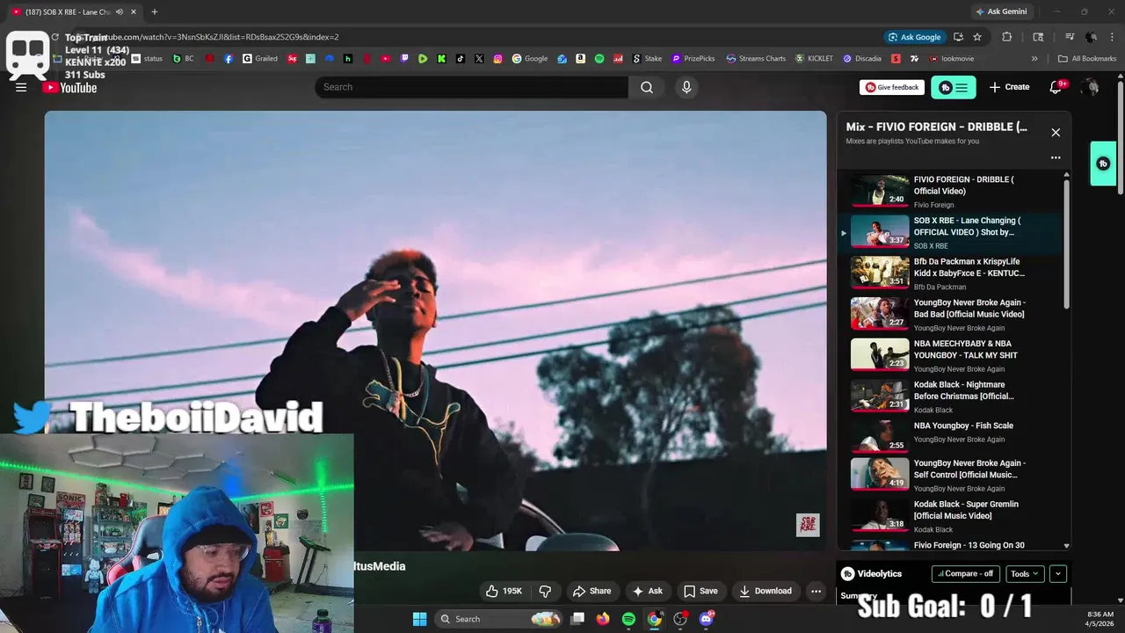
Task: Play YoungBoy Bad Bad music video
Action: (x=949, y=314)
